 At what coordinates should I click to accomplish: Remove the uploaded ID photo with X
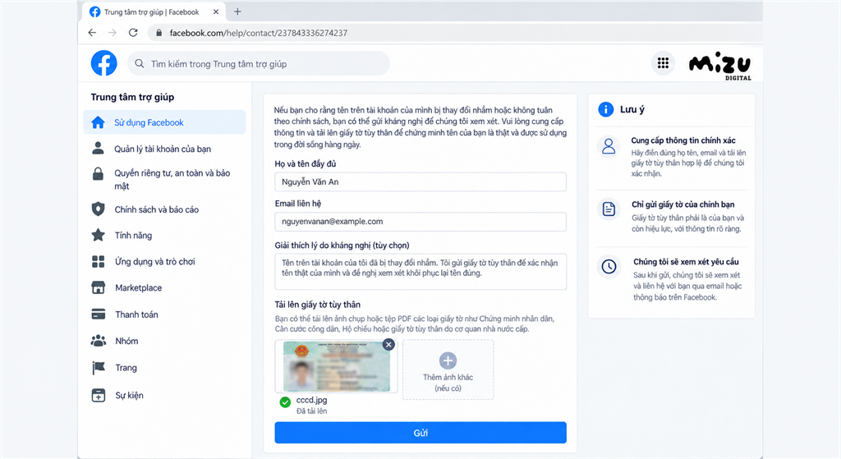[x=388, y=345]
